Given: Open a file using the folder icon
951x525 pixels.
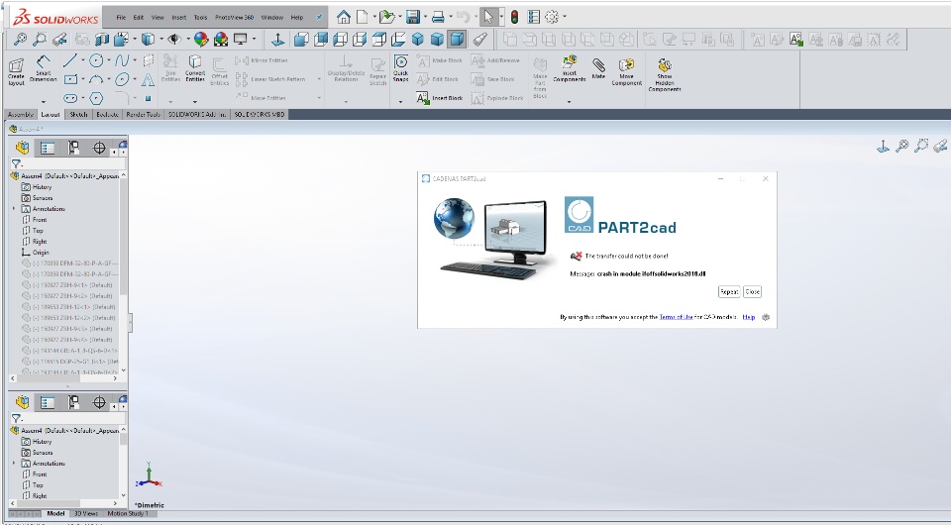Looking at the screenshot, I should [386, 17].
